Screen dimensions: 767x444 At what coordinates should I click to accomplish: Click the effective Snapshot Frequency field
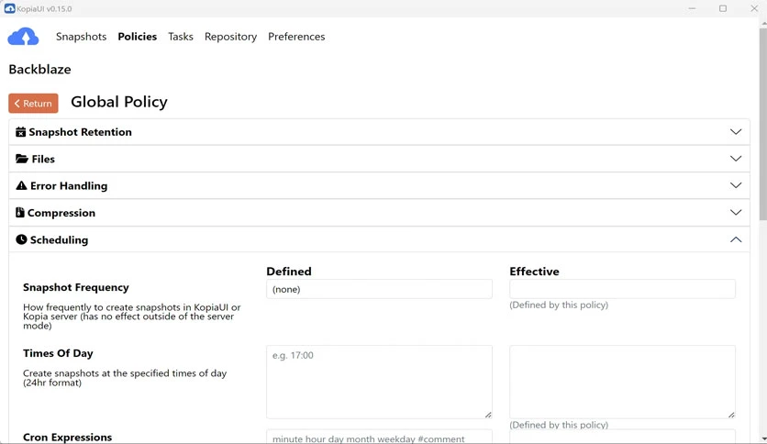point(622,289)
